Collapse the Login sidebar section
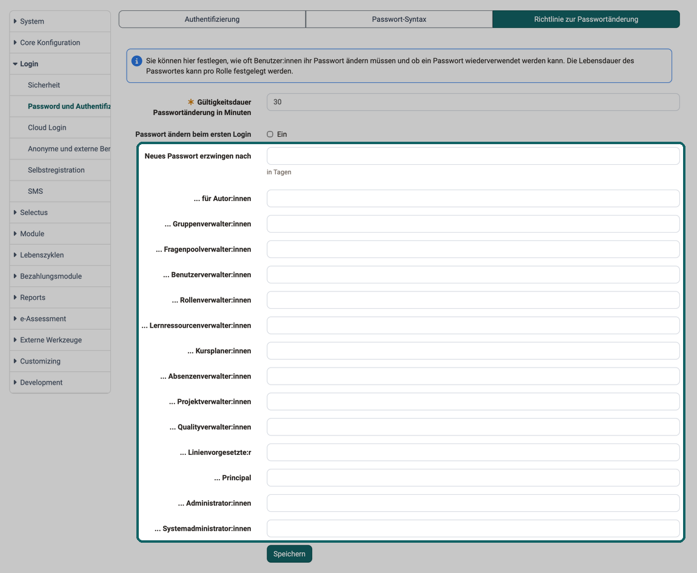697x573 pixels. pyautogui.click(x=60, y=64)
